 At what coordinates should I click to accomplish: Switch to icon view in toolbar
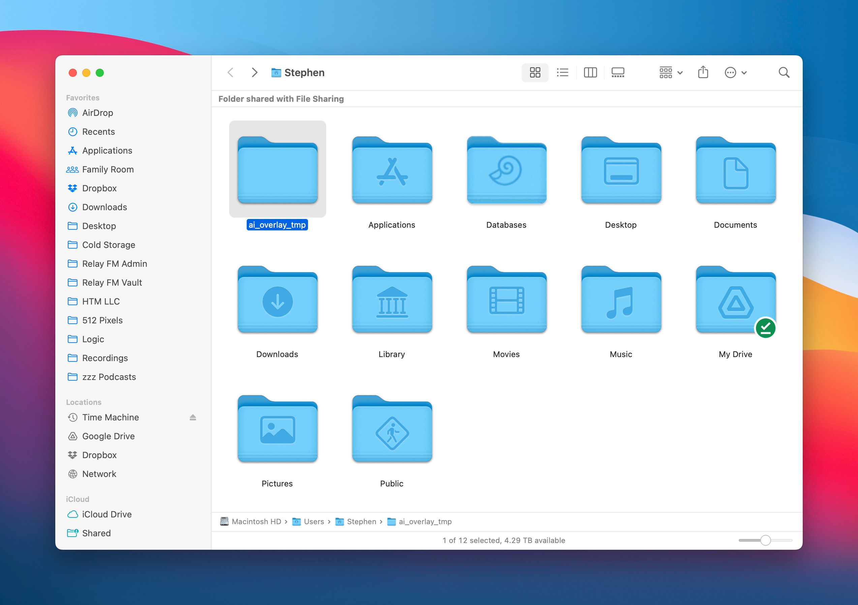pyautogui.click(x=535, y=72)
